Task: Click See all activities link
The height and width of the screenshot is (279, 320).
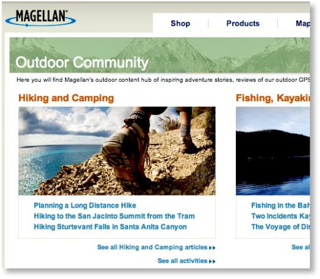Action: click(x=182, y=261)
